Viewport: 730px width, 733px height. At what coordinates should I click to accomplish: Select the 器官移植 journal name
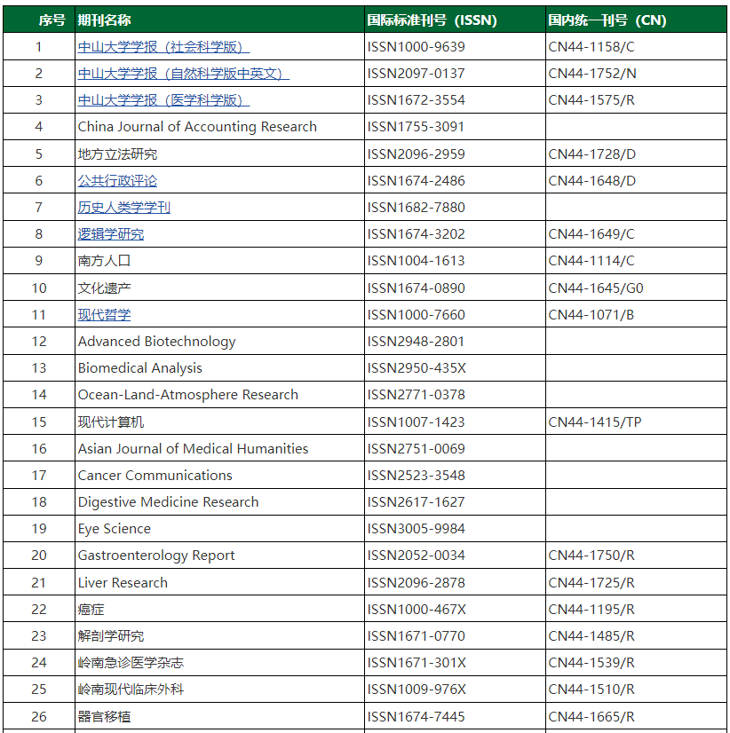pyautogui.click(x=105, y=717)
